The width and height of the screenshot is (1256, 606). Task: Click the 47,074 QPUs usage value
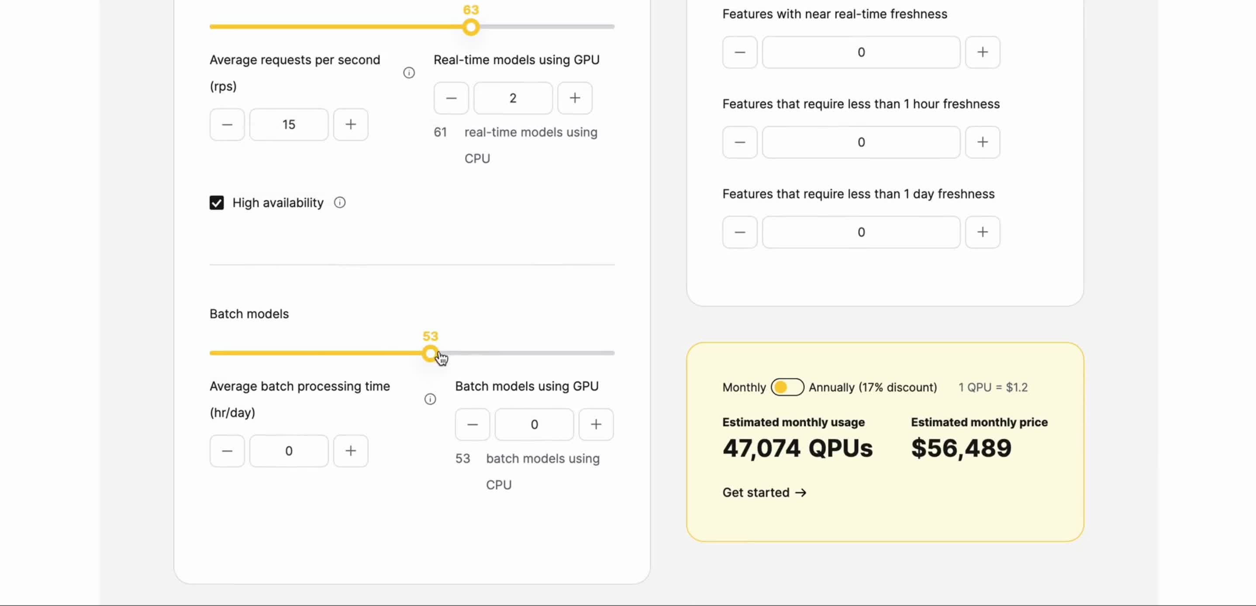click(797, 448)
